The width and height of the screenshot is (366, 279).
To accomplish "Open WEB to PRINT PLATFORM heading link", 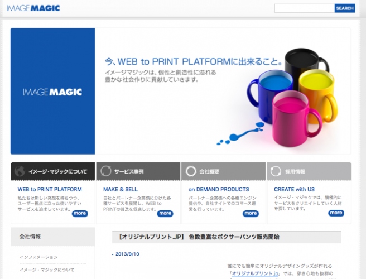I will [x=50, y=189].
